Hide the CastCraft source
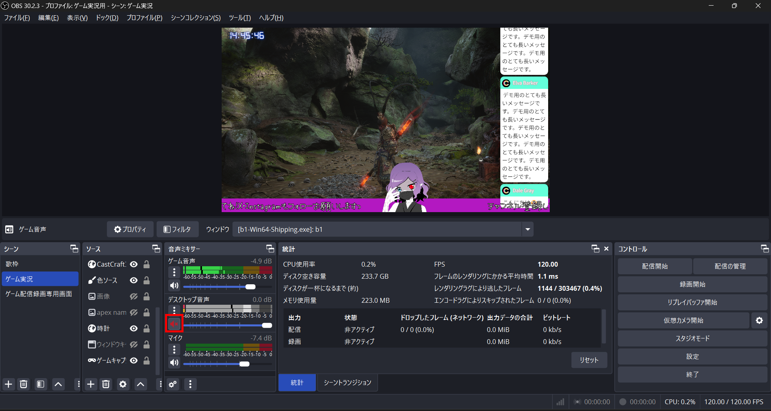This screenshot has width=771, height=411. pos(134,264)
